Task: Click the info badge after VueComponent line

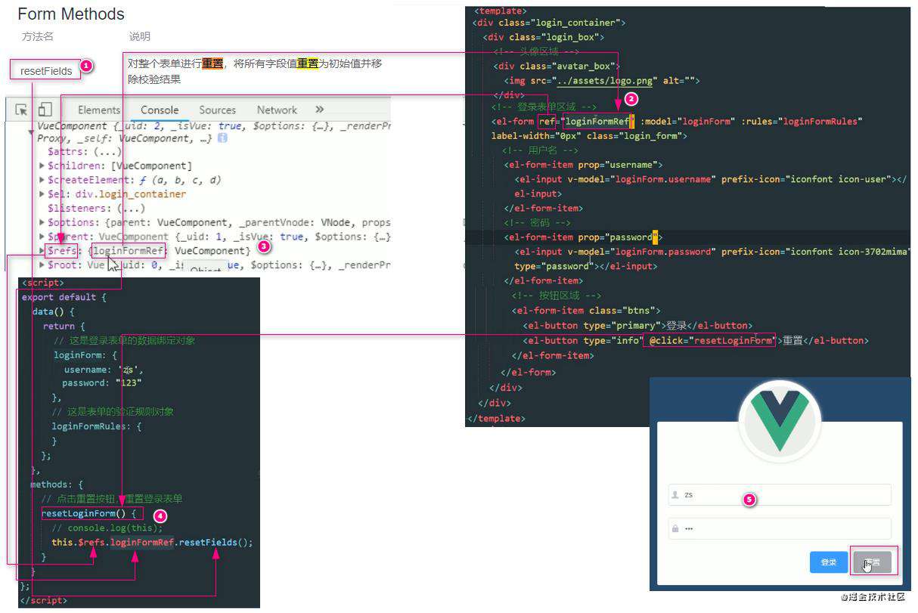Action: click(x=222, y=138)
